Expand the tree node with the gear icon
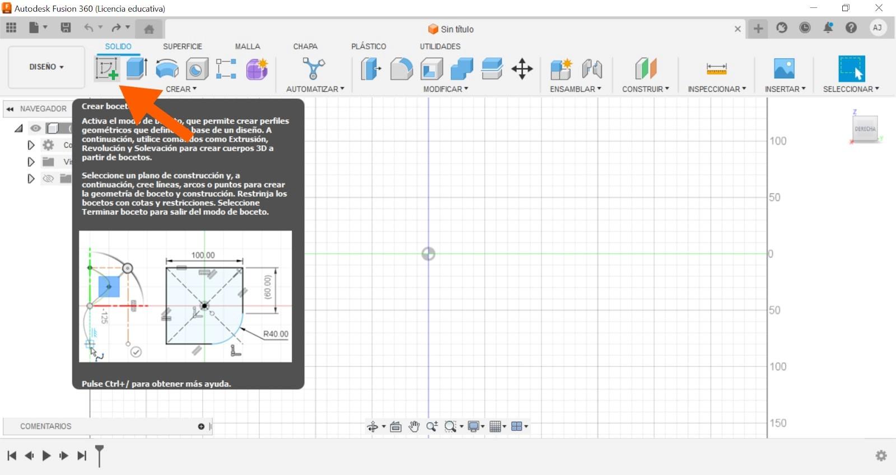This screenshot has height=475, width=896. pyautogui.click(x=31, y=145)
